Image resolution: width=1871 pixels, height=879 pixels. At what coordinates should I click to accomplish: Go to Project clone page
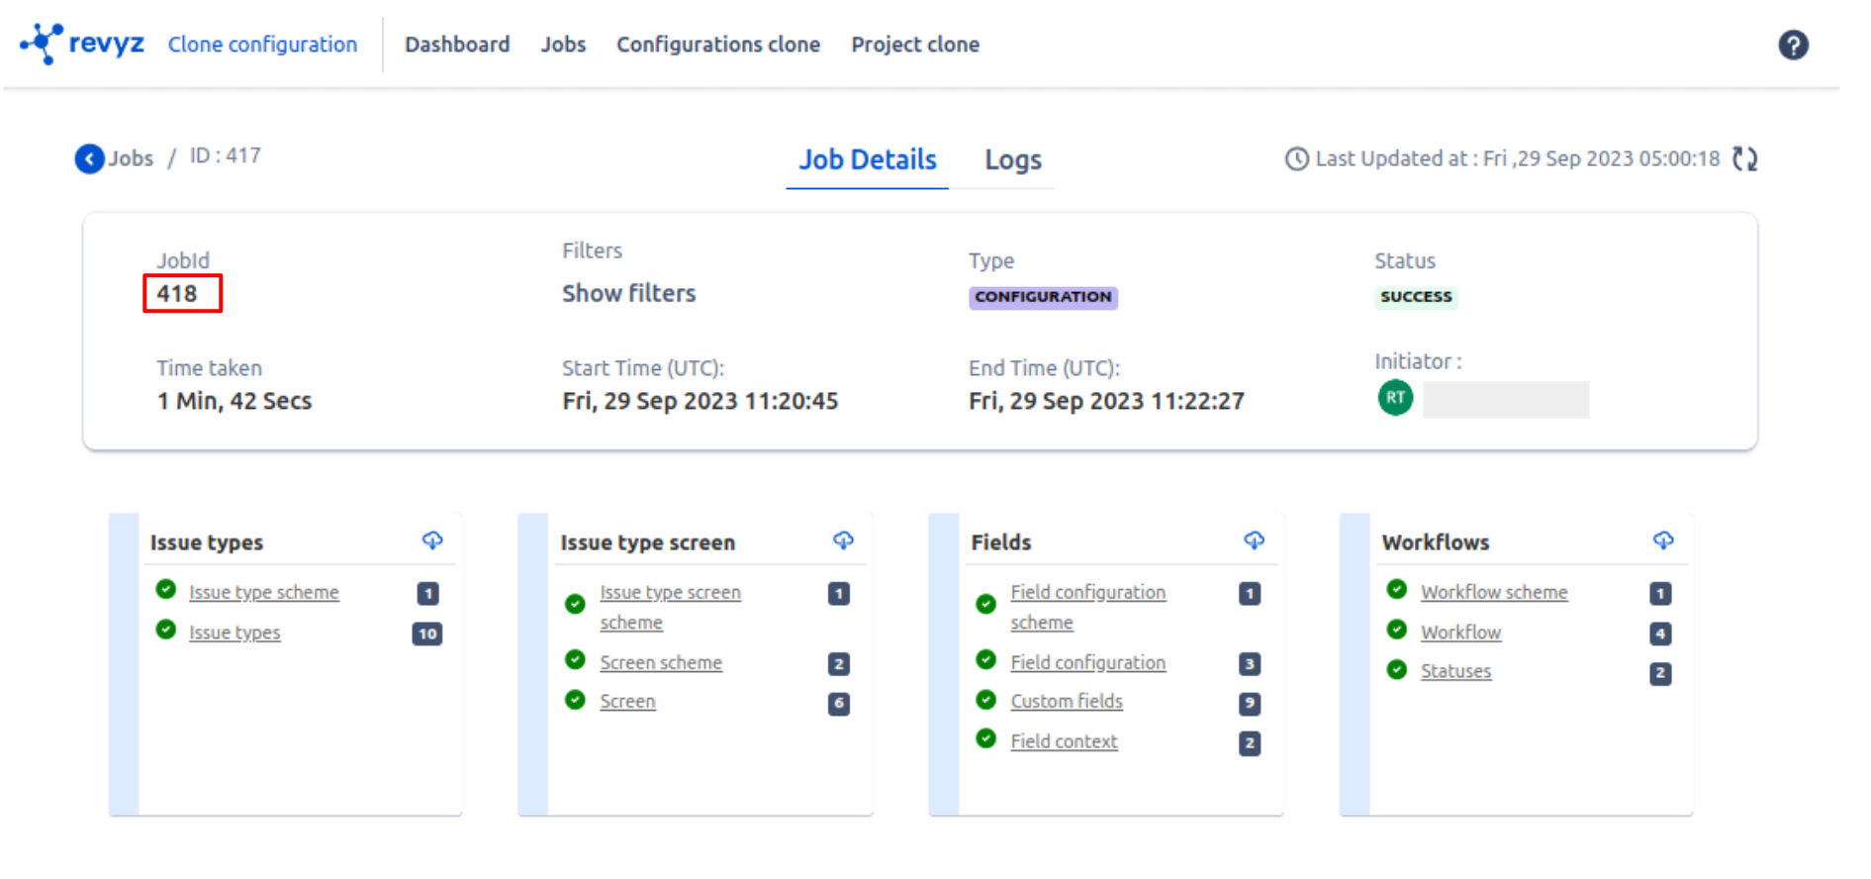coord(914,45)
